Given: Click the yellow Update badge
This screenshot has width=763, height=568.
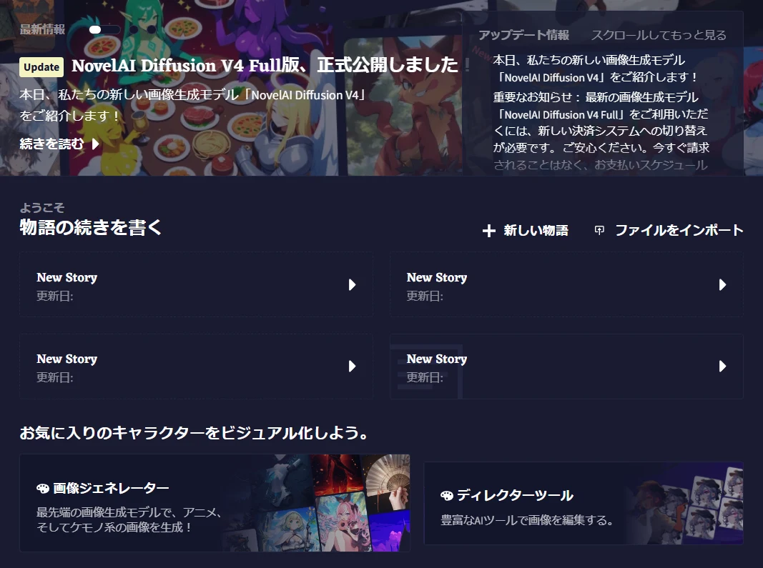Looking at the screenshot, I should pos(42,67).
